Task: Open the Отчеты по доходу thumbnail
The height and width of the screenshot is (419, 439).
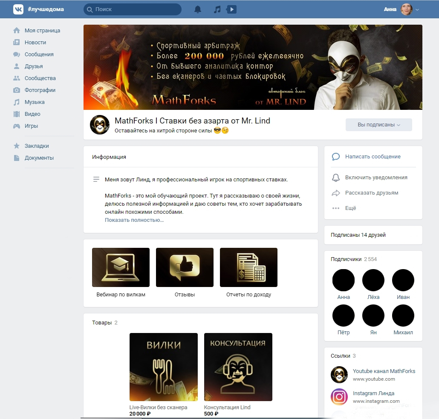Action: click(248, 267)
